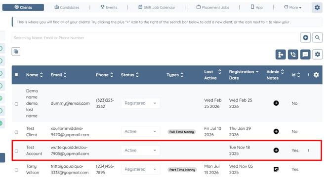Add admin note for Test Account
Screen dimensions: 331x181
coord(276,151)
